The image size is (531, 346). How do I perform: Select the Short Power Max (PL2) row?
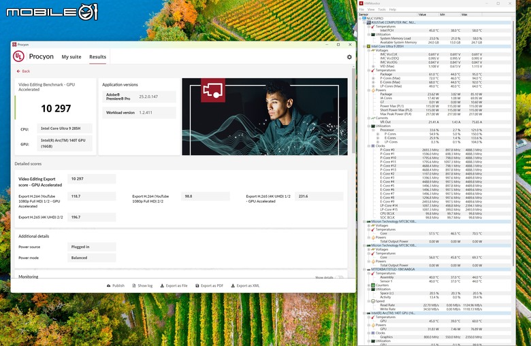click(x=437, y=110)
